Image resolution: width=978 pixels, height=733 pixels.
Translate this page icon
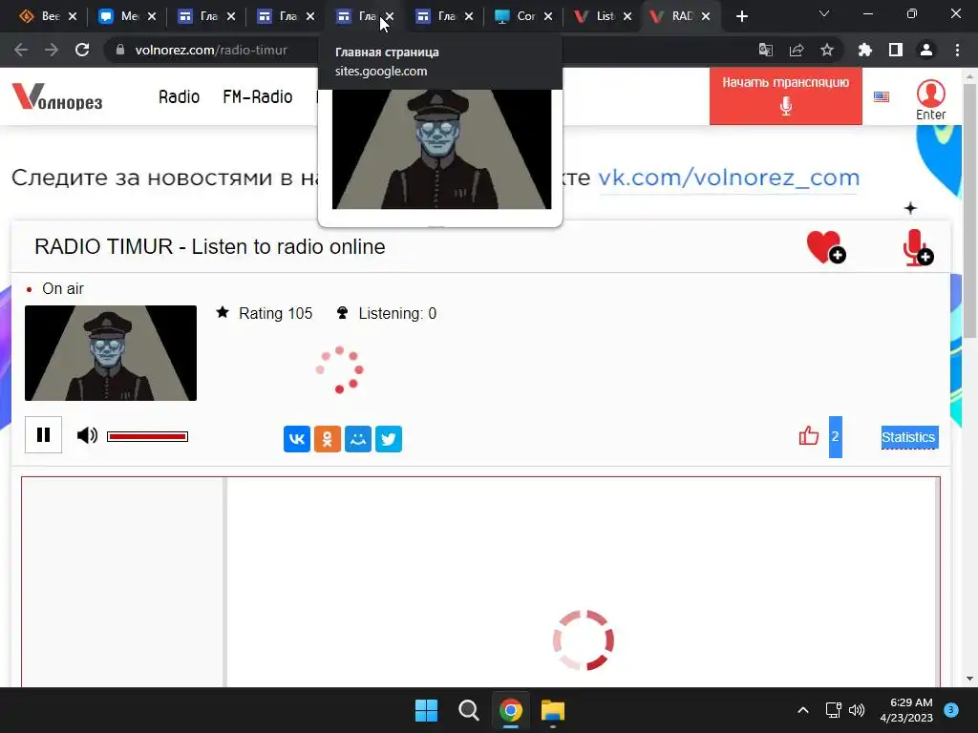point(765,50)
